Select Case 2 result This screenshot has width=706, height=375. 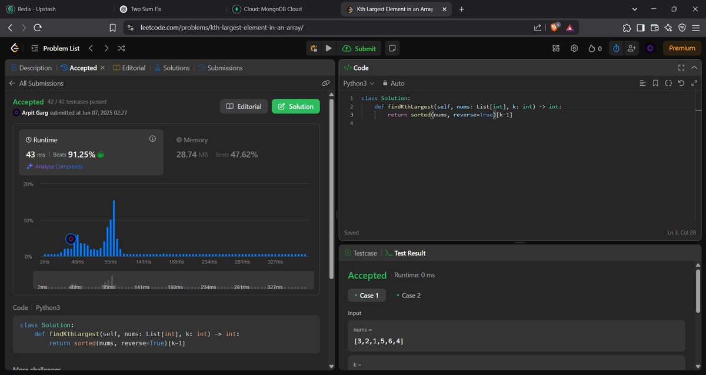(x=409, y=295)
